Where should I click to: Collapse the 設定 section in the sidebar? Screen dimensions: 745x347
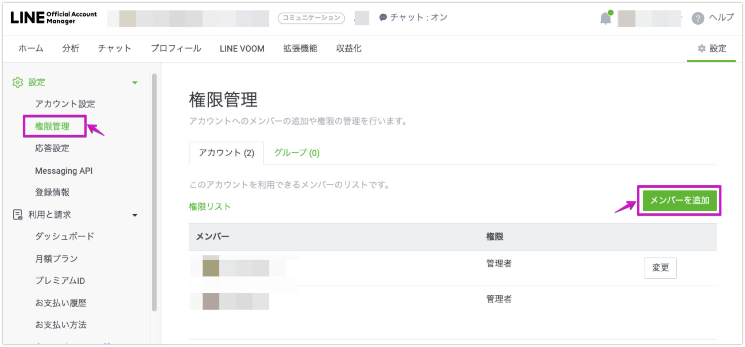point(135,82)
